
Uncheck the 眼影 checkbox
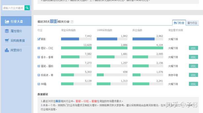coord(39,39)
